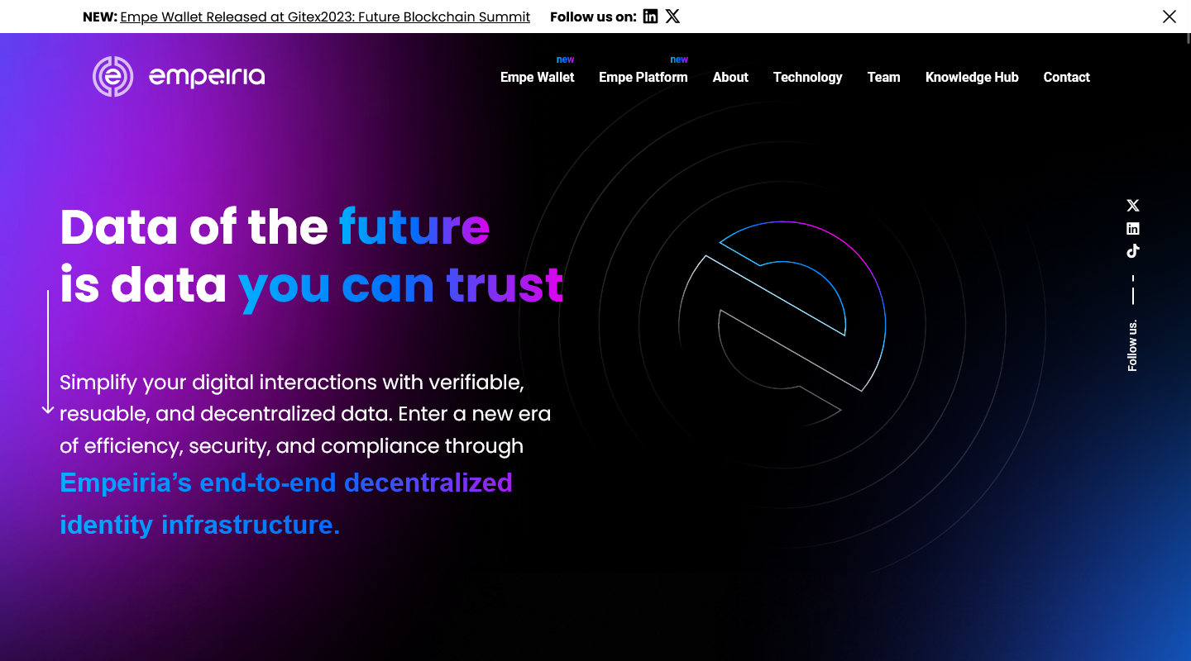Open LinkedIn icon in right Follow us sidebar
The width and height of the screenshot is (1191, 661).
tap(1133, 229)
